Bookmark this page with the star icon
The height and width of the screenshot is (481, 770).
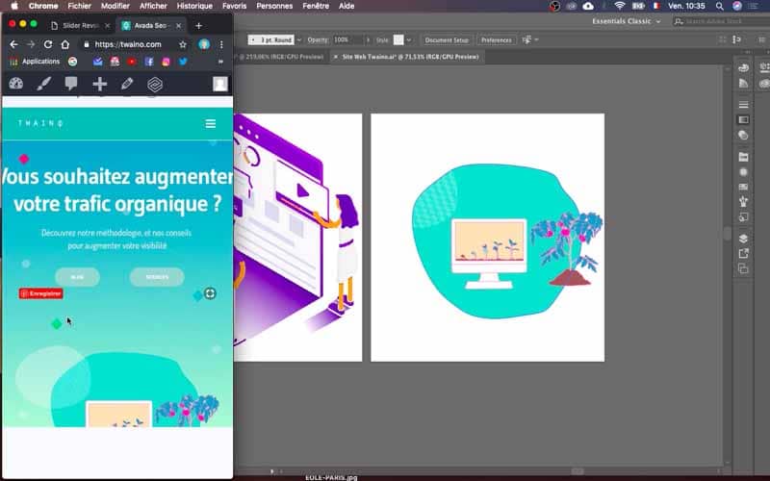[x=183, y=44]
